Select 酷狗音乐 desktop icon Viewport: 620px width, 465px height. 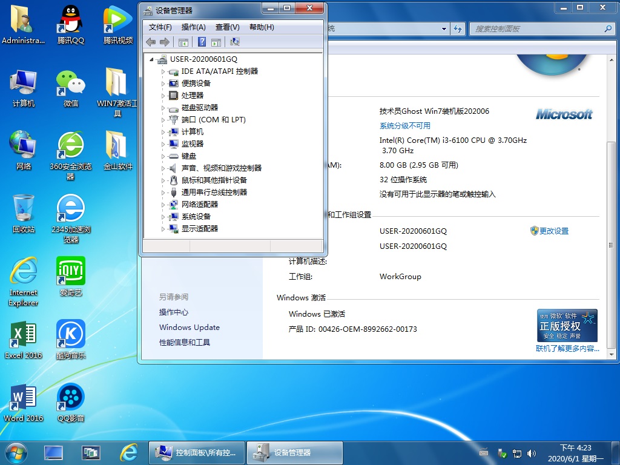click(x=71, y=339)
